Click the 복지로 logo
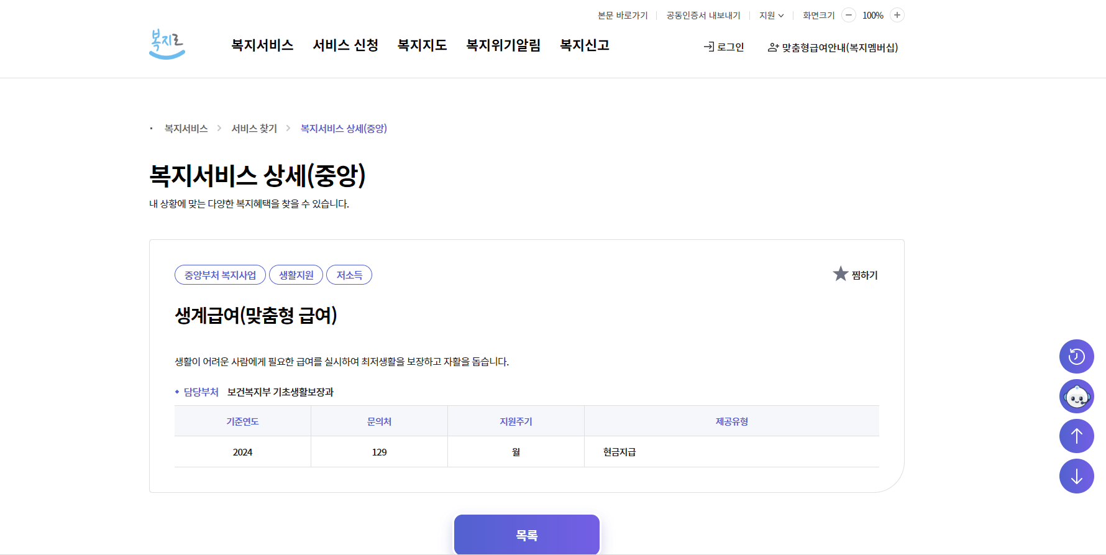 [x=167, y=45]
